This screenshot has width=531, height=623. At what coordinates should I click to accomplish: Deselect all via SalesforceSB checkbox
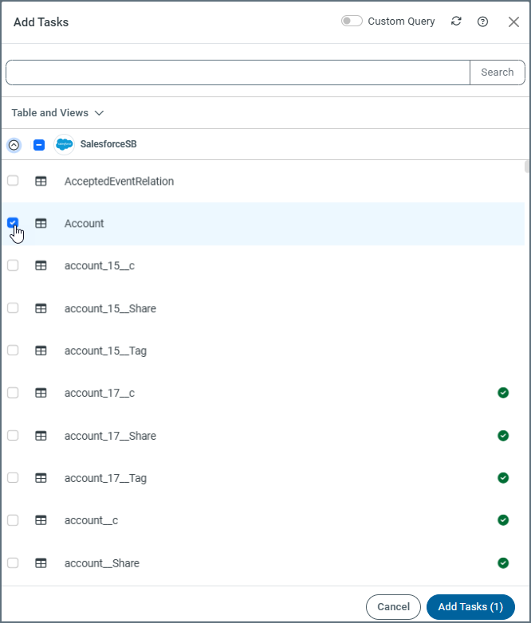[38, 145]
